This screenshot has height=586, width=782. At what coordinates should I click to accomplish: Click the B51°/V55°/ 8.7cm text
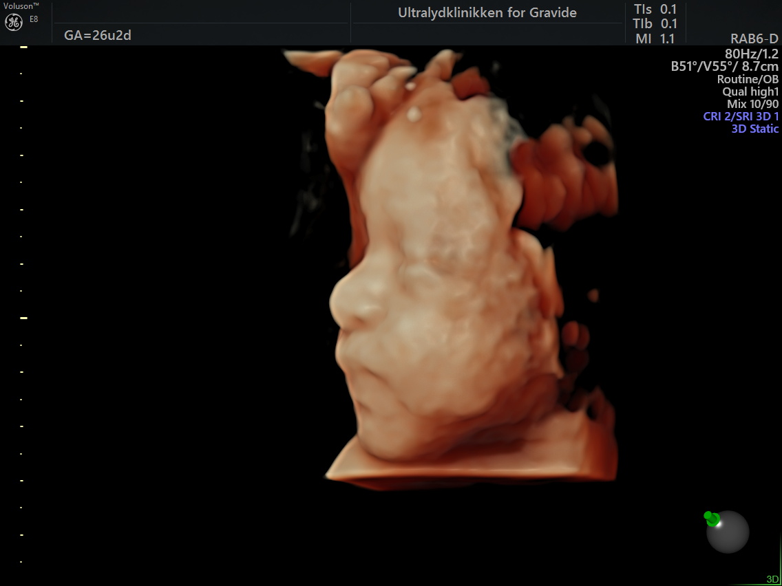725,66
